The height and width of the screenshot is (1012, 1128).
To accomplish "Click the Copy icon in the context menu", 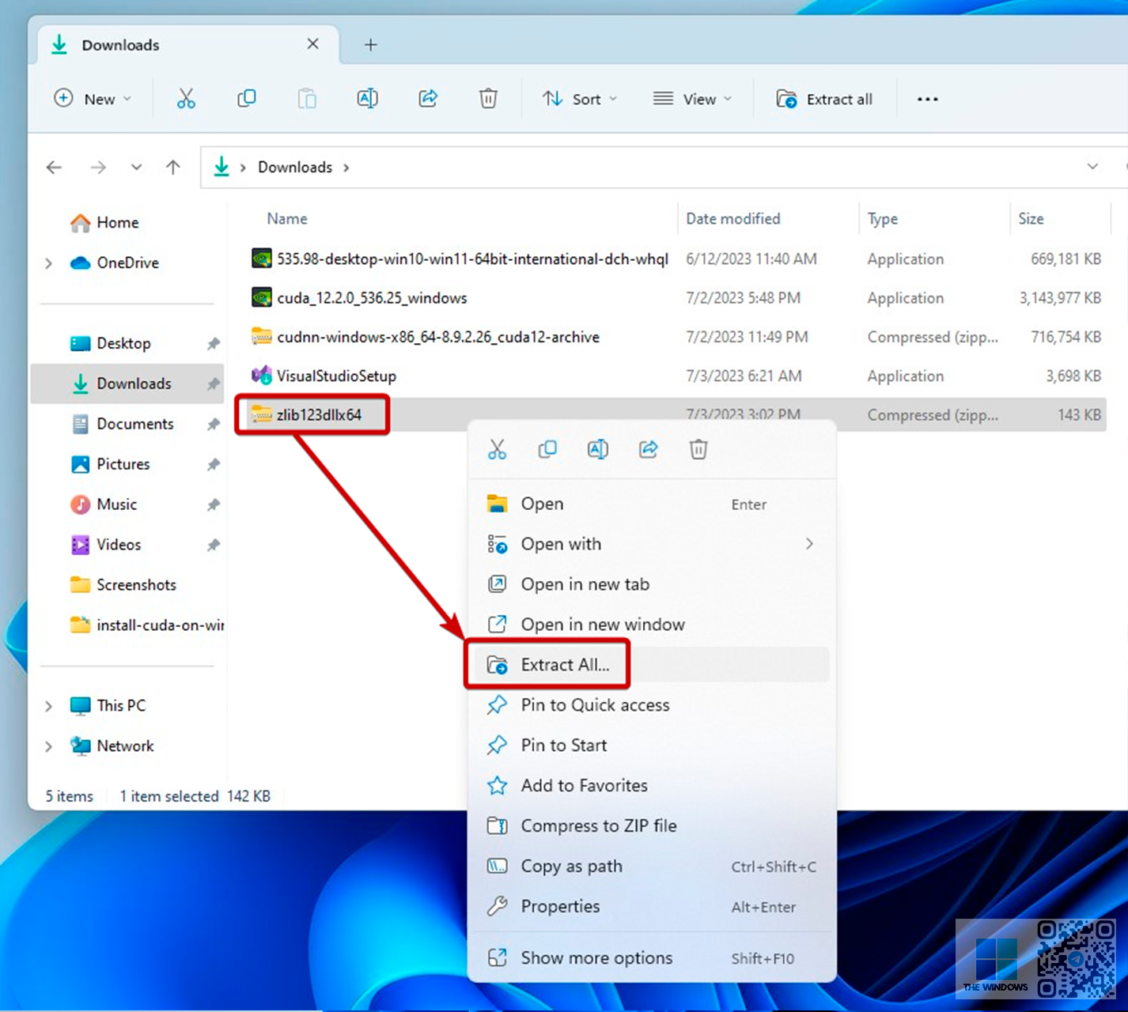I will pos(547,450).
